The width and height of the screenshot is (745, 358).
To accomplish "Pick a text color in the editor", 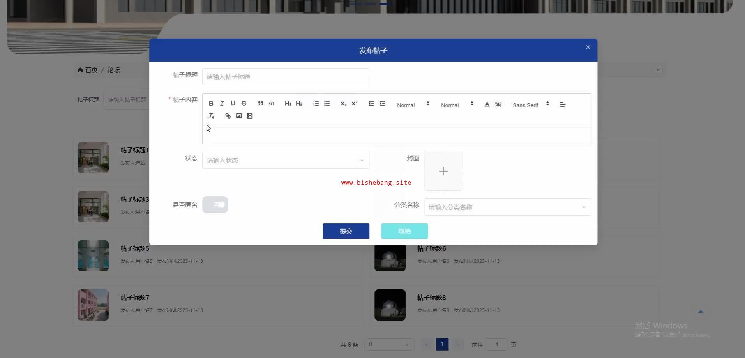I will [x=487, y=104].
